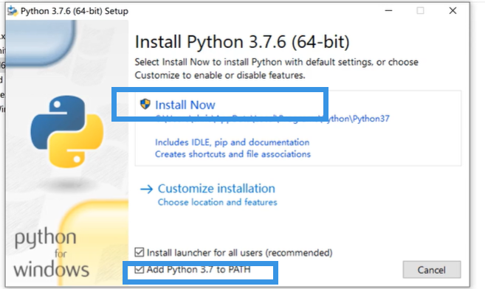Click 'Choose location and features' text
This screenshot has width=485, height=289.
(218, 202)
